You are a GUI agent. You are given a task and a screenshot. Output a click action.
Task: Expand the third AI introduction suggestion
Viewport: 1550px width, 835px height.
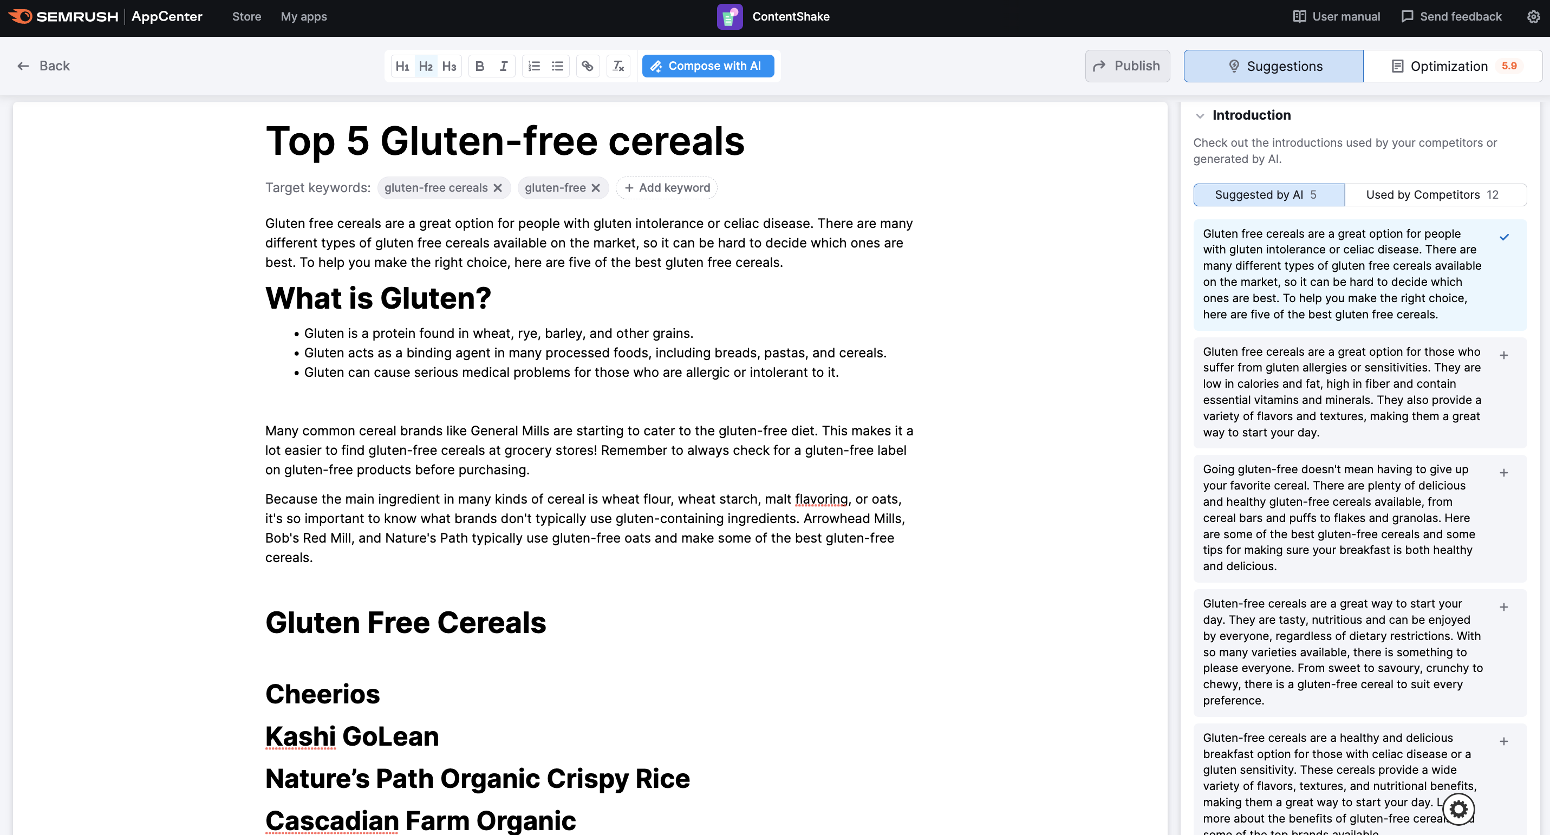point(1504,472)
